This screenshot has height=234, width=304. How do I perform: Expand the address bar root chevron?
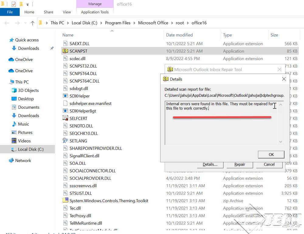(x=46, y=23)
